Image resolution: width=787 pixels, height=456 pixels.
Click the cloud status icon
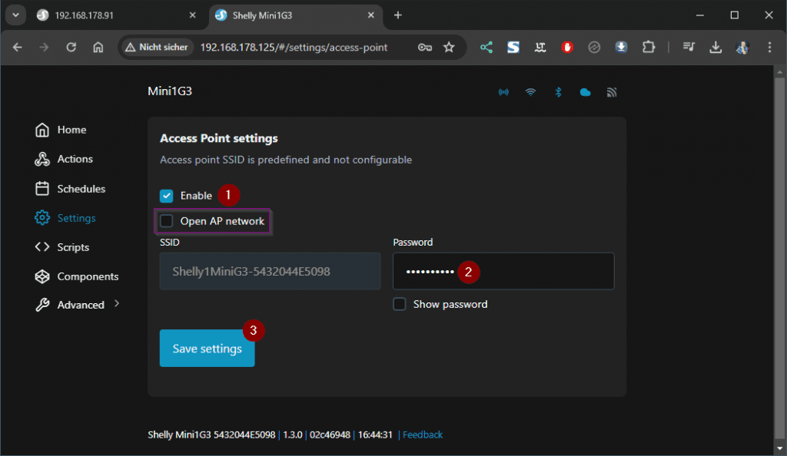pyautogui.click(x=585, y=92)
